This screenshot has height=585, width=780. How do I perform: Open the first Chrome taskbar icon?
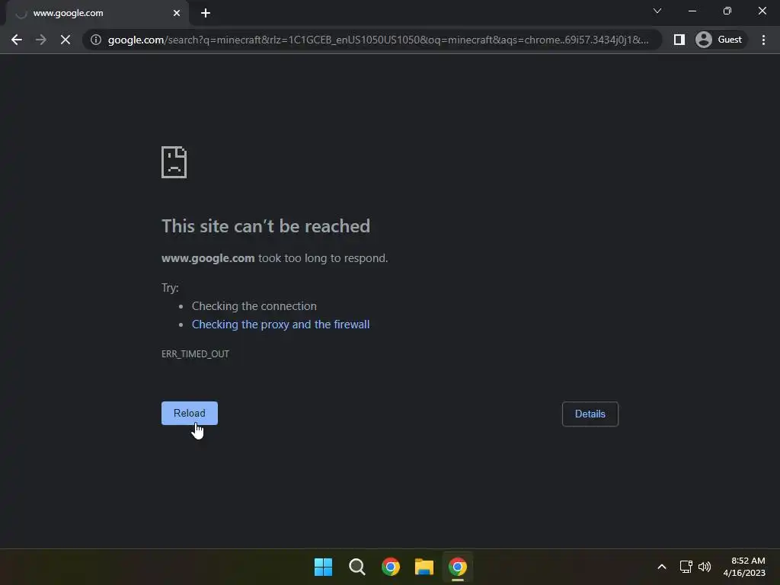[391, 567]
